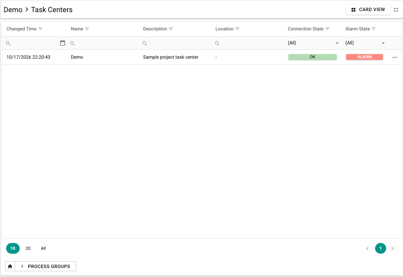Open Description column filter icon
This screenshot has height=277, width=403.
point(171,29)
